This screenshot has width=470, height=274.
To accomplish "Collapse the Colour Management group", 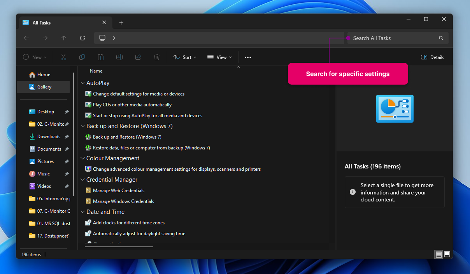I will [x=82, y=158].
